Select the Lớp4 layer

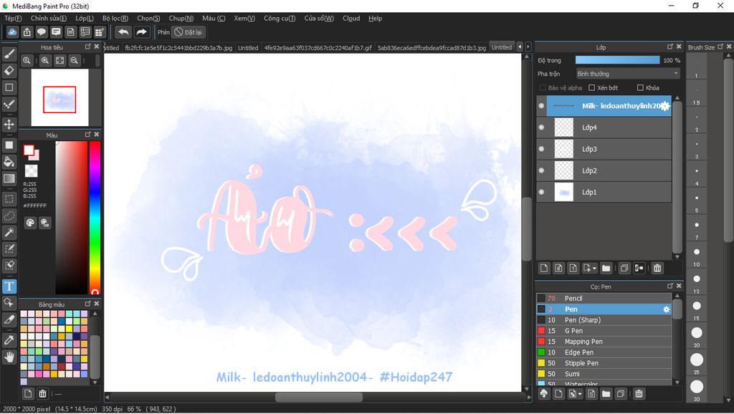click(604, 127)
